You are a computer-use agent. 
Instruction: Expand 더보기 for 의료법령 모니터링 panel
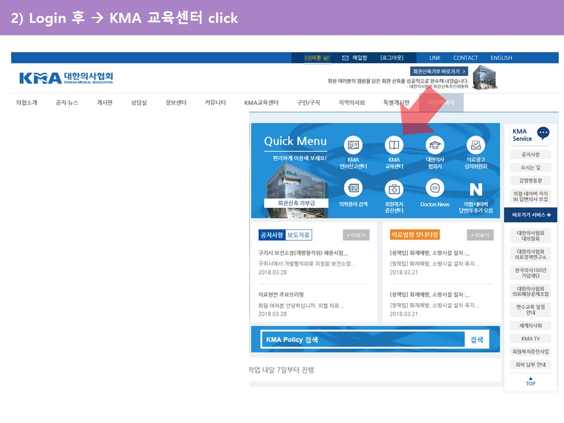(x=480, y=235)
